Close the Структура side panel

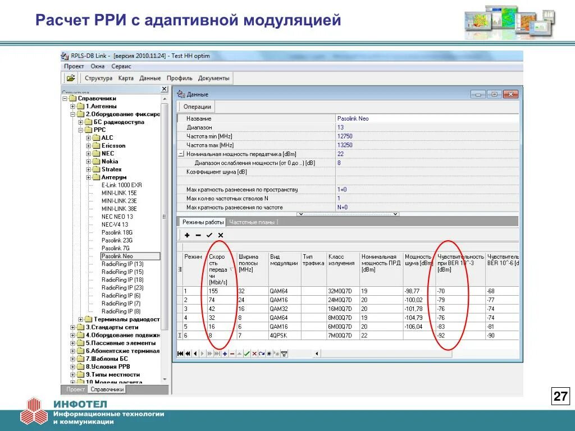pyautogui.click(x=165, y=89)
